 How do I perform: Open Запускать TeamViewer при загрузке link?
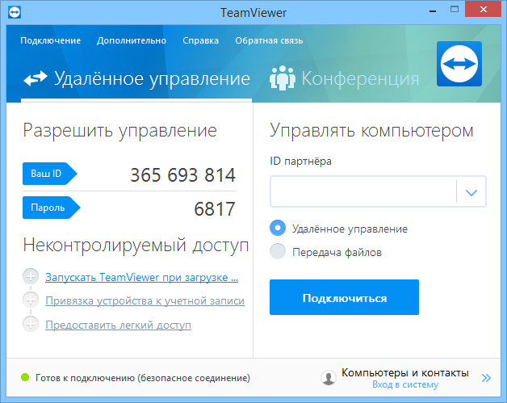click(x=141, y=277)
